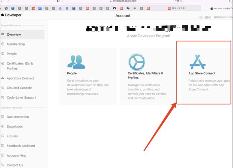This screenshot has height=168, width=233.
Task: Switch to the 简书 browser tab
Action: [176, 8]
